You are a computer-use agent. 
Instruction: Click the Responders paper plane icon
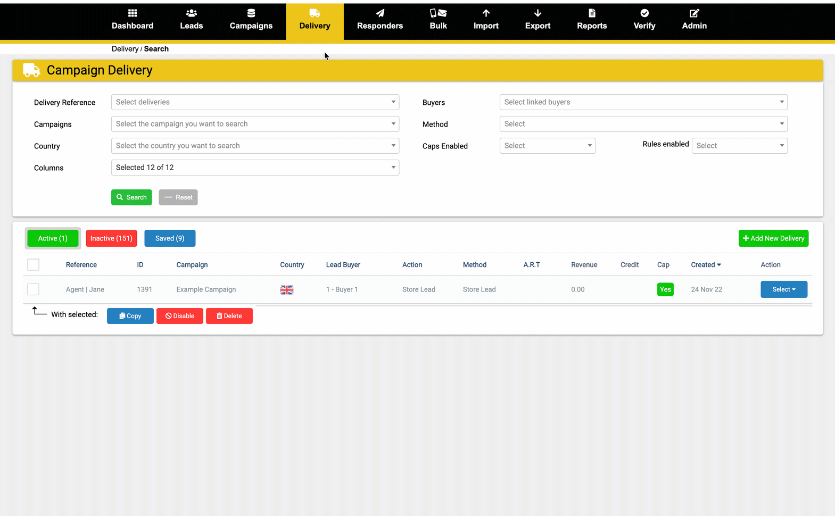tap(380, 13)
